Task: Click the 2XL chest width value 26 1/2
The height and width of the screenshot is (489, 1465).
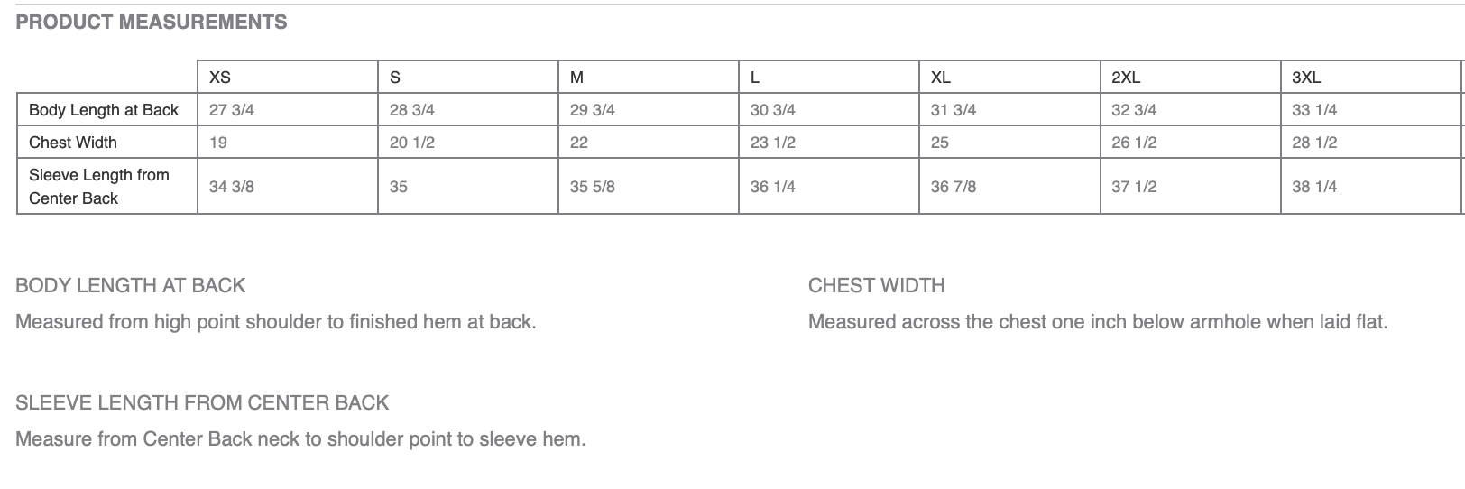Action: [1134, 143]
